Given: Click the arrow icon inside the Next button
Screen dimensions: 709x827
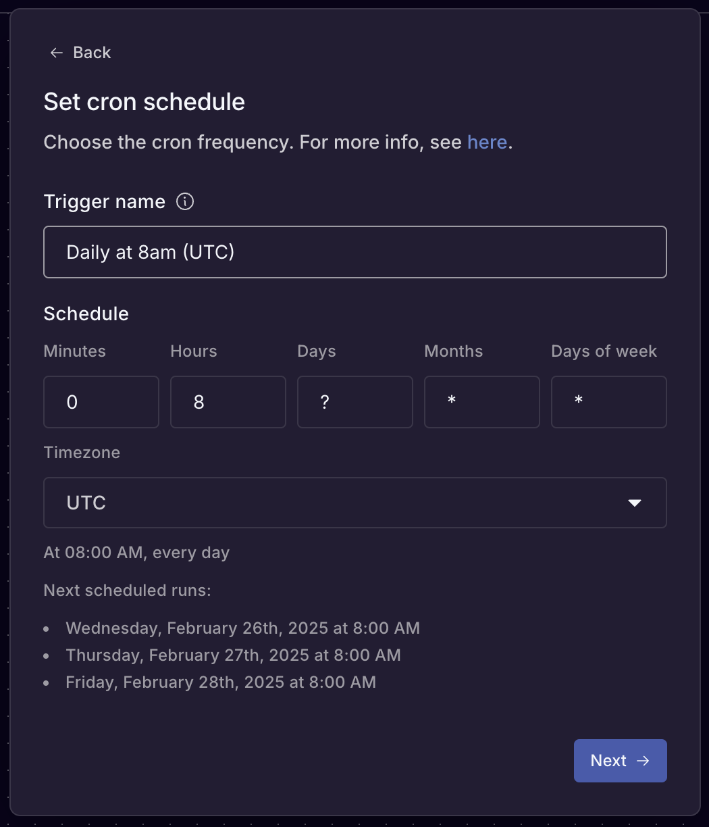Looking at the screenshot, I should (x=643, y=760).
